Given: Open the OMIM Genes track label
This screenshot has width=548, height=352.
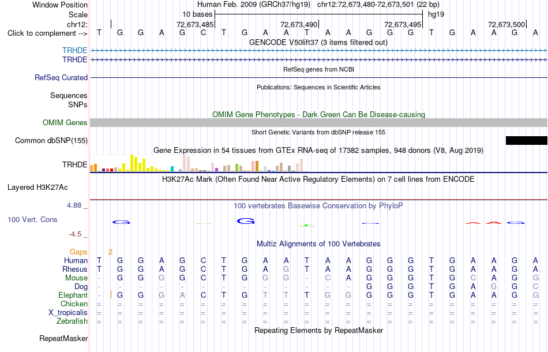Looking at the screenshot, I should (65, 123).
